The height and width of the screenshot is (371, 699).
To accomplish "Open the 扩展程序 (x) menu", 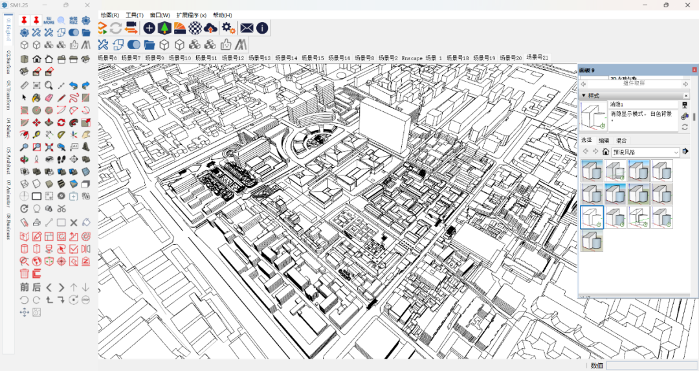I will (x=191, y=15).
